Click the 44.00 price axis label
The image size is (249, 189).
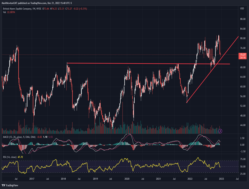(x=243, y=125)
